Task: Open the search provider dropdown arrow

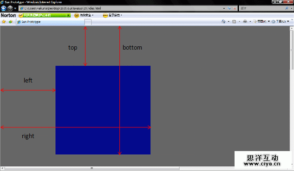Action: pos(291,8)
